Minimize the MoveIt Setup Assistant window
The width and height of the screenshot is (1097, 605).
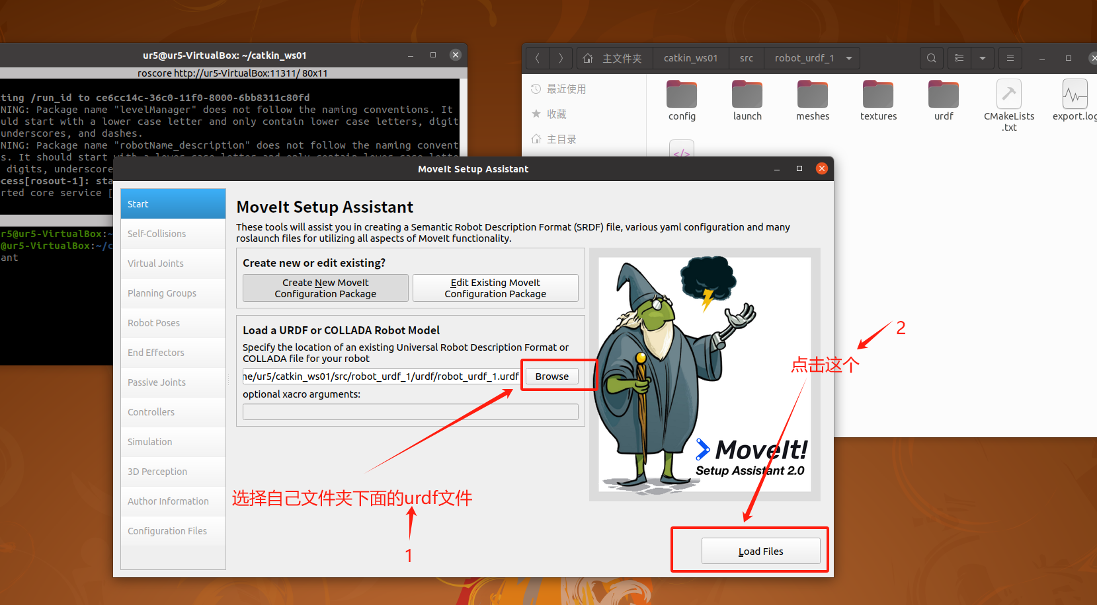[777, 168]
